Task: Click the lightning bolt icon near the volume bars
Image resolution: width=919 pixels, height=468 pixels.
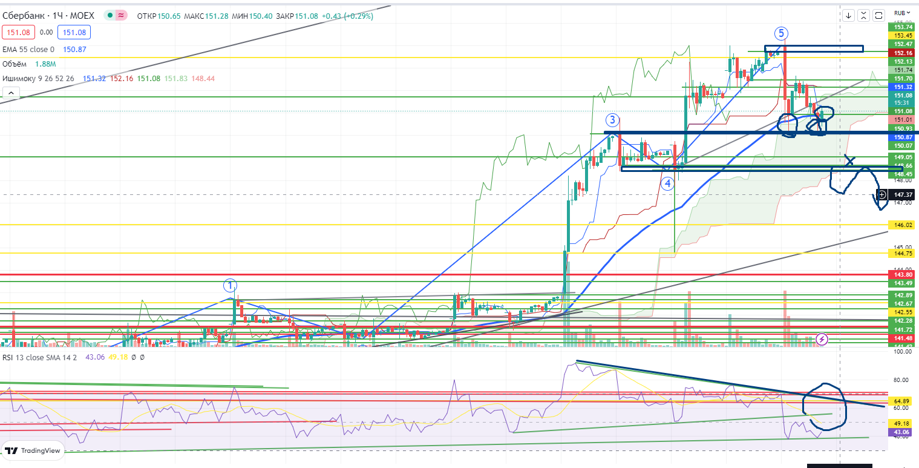Action: click(822, 338)
